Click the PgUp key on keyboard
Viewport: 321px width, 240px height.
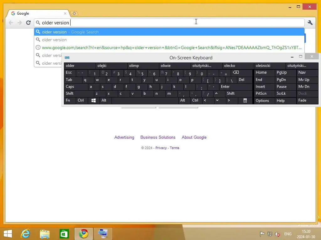[x=285, y=72]
